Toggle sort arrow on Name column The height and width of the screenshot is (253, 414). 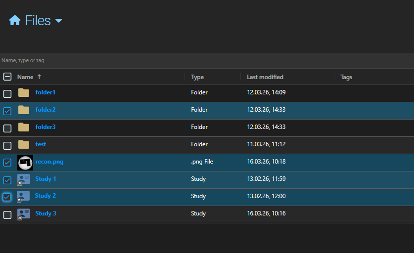(40, 77)
